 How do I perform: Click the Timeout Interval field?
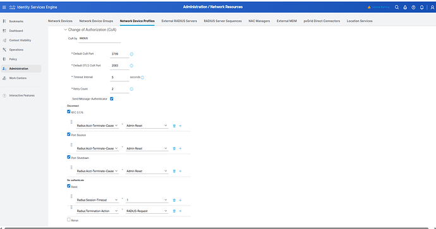119,78
